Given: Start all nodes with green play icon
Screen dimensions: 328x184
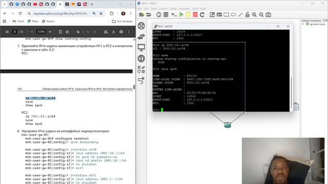Looking at the screenshot, I should tap(181, 15).
